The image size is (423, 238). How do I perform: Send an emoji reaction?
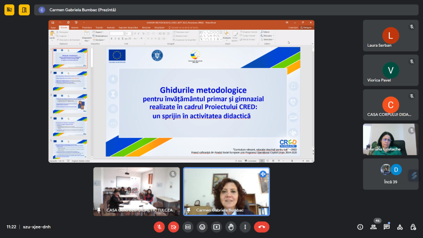click(202, 227)
